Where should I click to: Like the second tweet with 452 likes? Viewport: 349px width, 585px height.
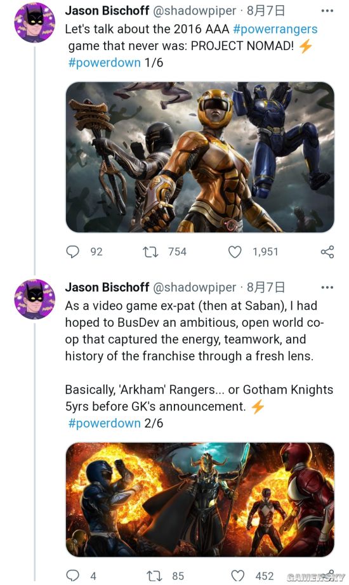coord(238,575)
